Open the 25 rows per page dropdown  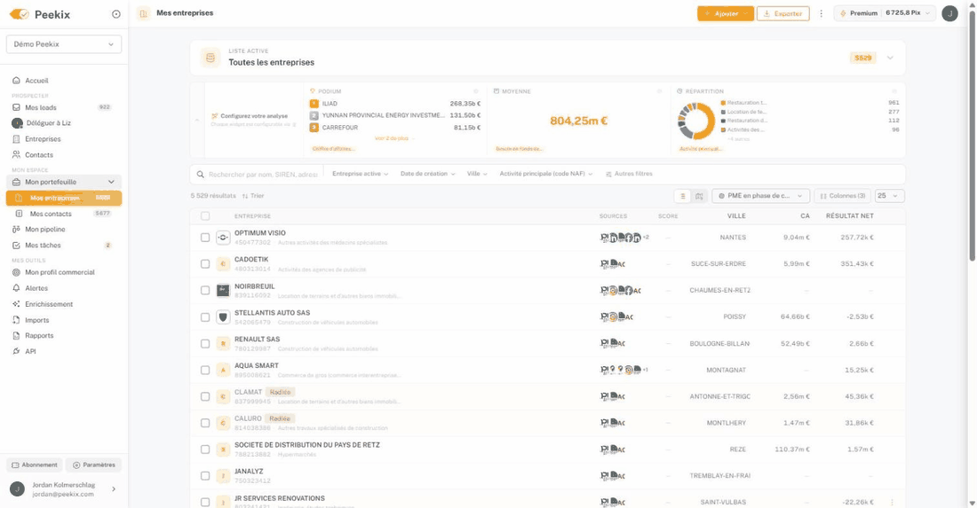890,196
